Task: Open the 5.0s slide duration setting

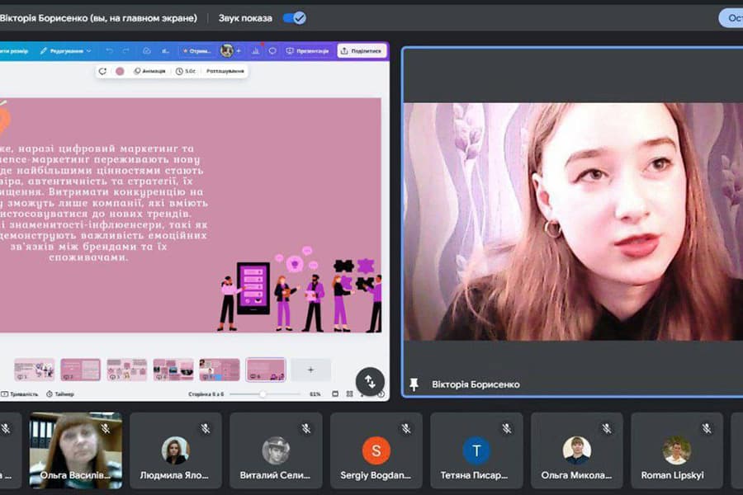Action: tap(187, 71)
